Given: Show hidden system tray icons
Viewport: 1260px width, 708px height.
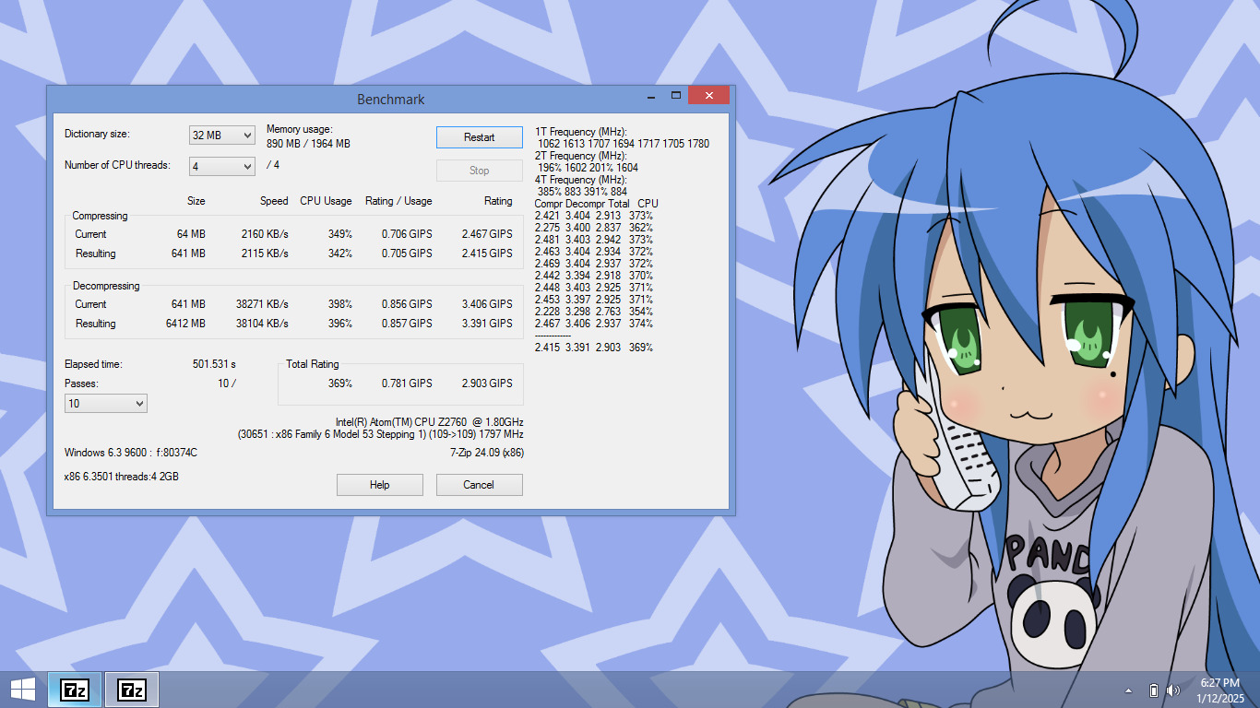Looking at the screenshot, I should tap(1128, 690).
